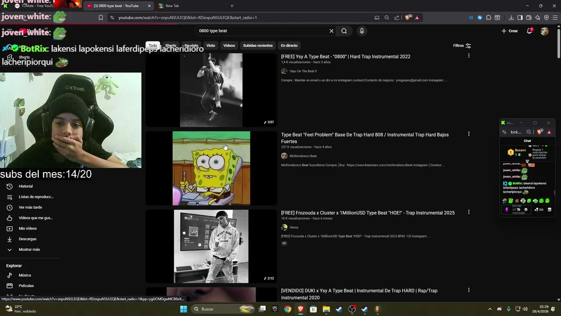Start voice search with the microphone icon
The height and width of the screenshot is (316, 561).
click(362, 31)
